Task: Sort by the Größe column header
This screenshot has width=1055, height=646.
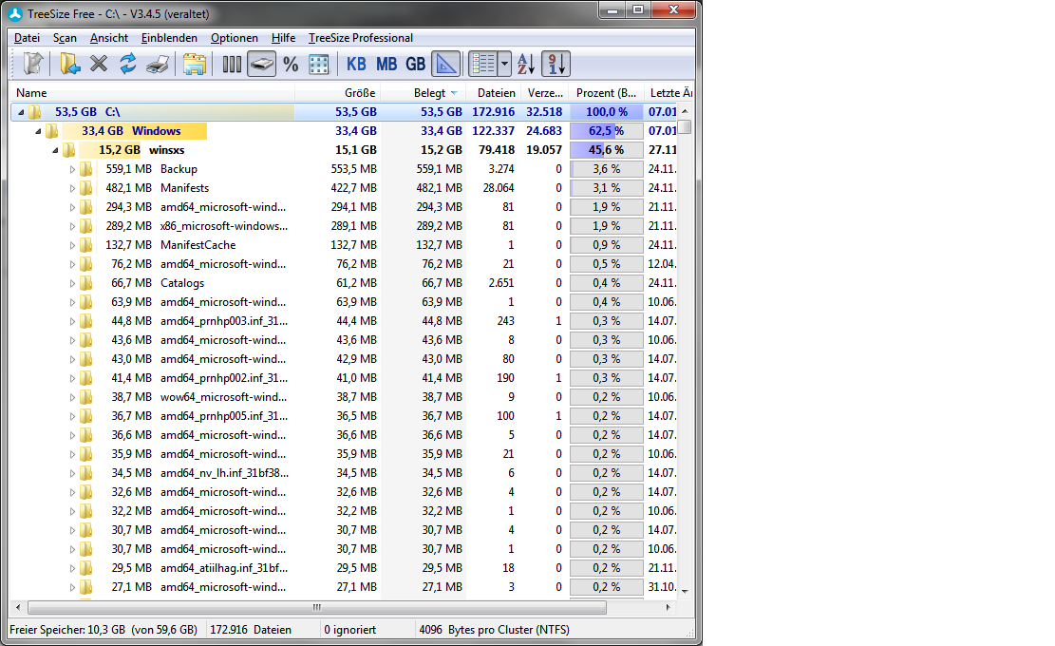Action: click(338, 93)
